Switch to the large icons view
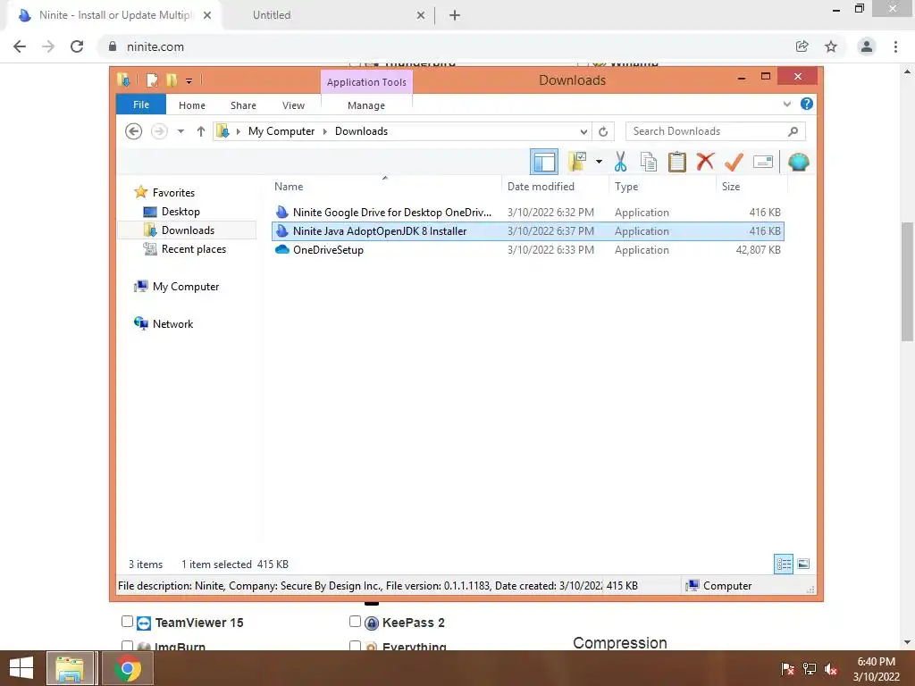 [x=803, y=565]
